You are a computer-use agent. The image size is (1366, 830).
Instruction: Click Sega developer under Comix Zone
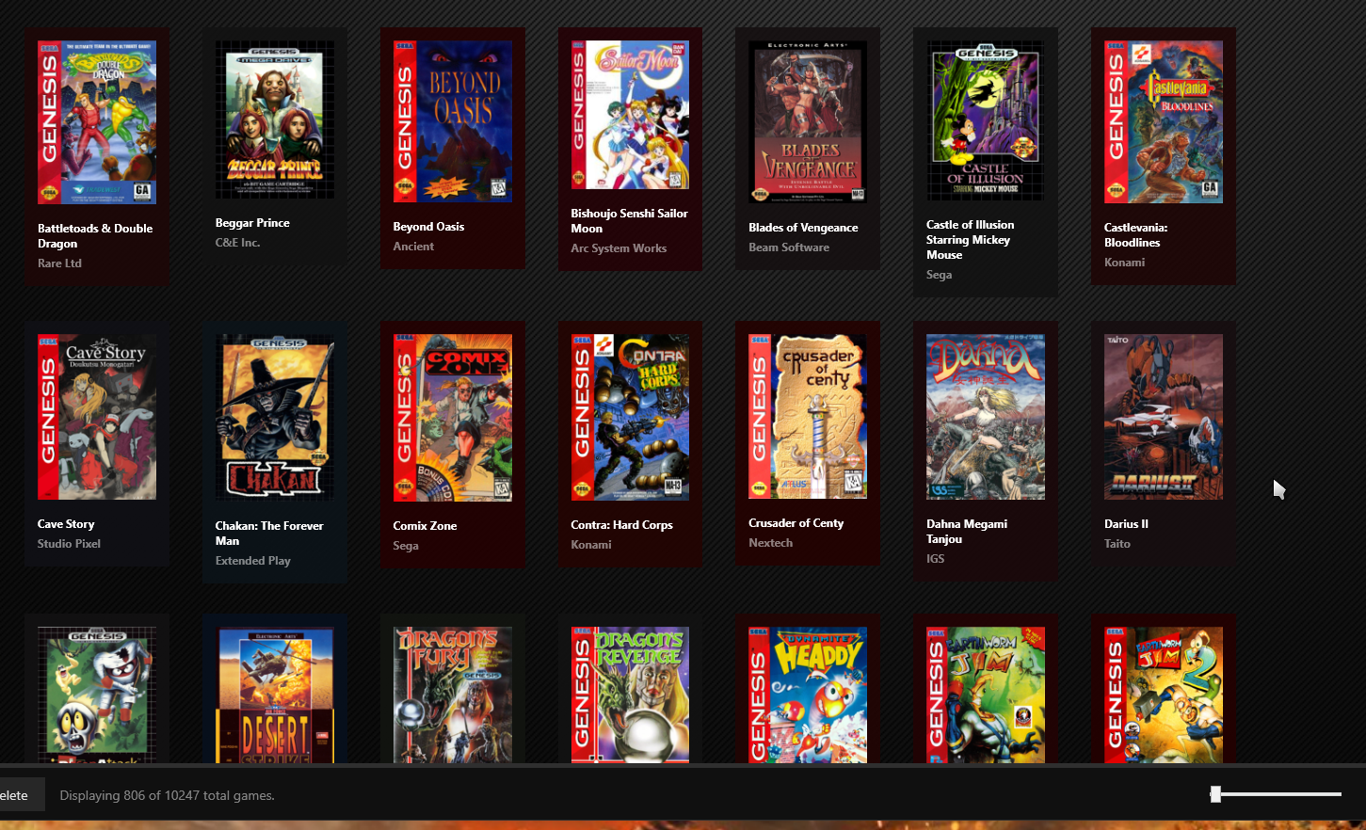tap(406, 546)
